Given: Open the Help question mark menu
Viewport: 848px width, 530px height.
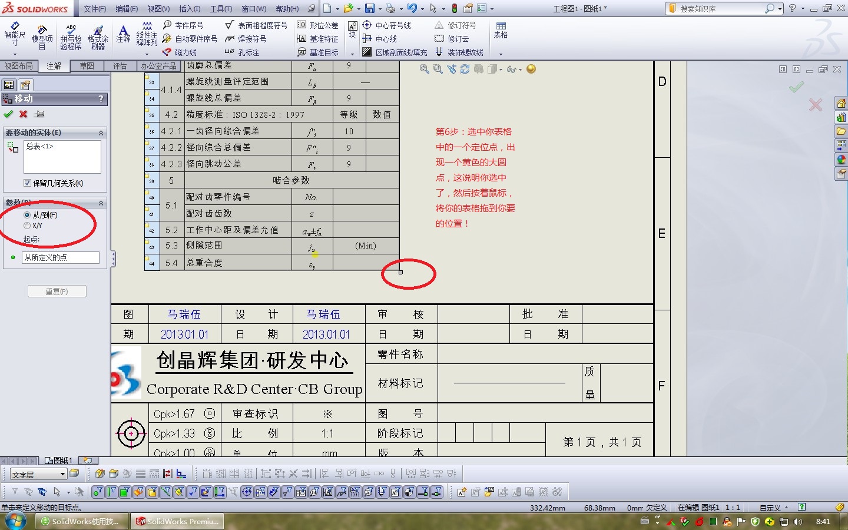Looking at the screenshot, I should pos(793,8).
